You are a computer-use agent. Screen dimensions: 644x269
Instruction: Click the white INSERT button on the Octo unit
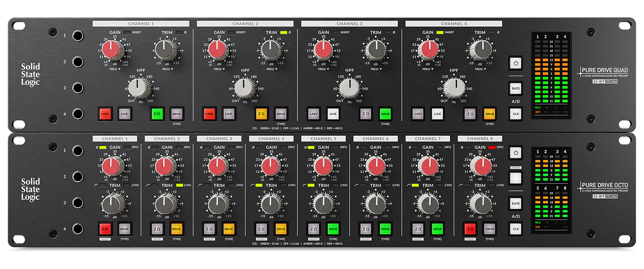pyautogui.click(x=516, y=178)
